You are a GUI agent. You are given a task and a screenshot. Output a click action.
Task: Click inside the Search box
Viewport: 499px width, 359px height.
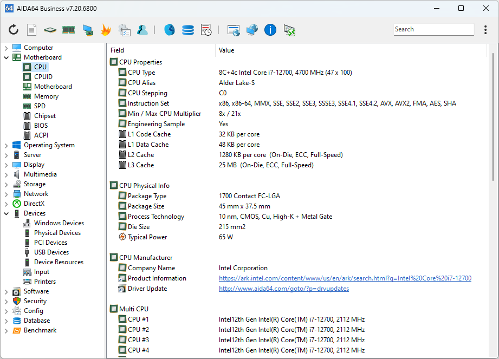(432, 30)
